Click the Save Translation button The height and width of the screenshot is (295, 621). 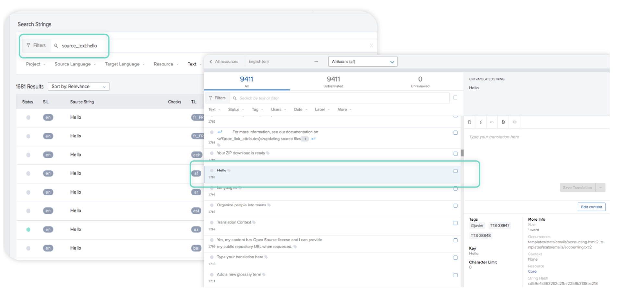(x=578, y=188)
